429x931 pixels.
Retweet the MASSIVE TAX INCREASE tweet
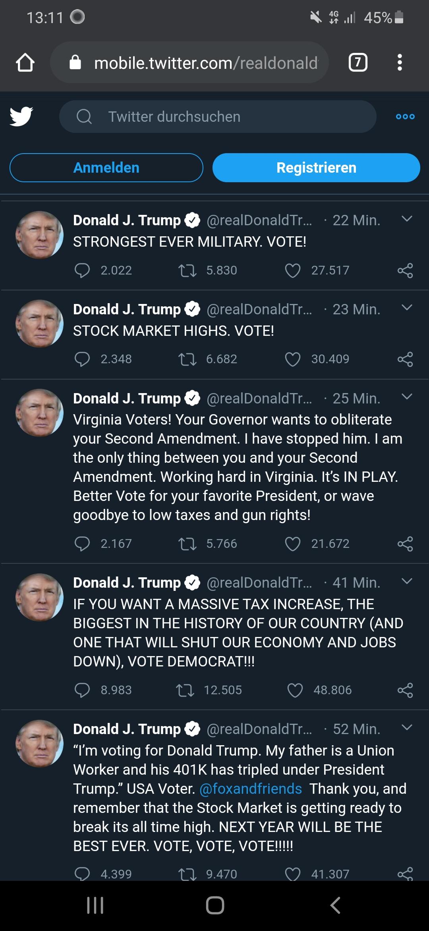[185, 690]
